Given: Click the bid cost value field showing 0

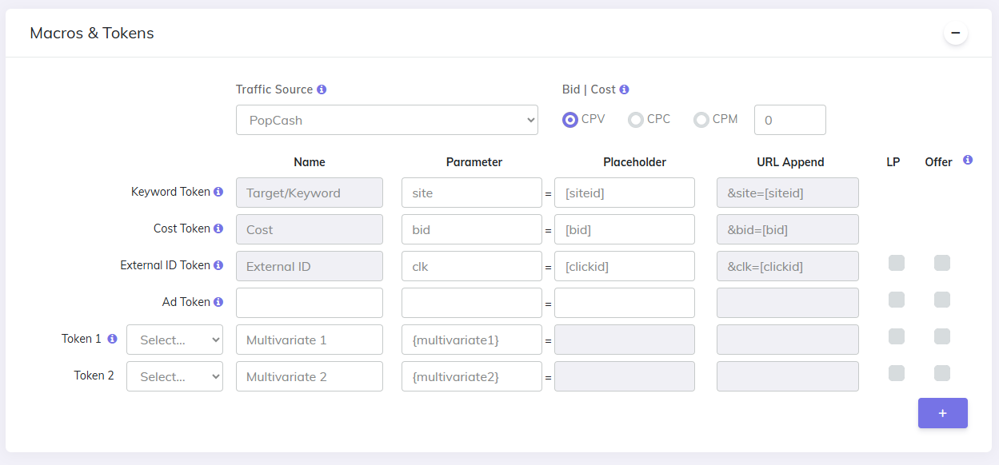Looking at the screenshot, I should click(x=789, y=119).
